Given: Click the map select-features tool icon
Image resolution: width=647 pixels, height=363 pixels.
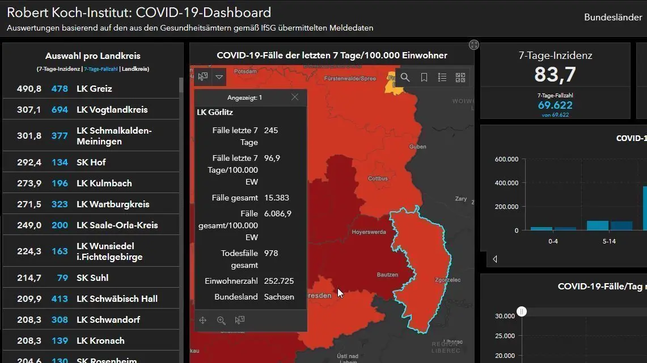Looking at the screenshot, I should 203,77.
